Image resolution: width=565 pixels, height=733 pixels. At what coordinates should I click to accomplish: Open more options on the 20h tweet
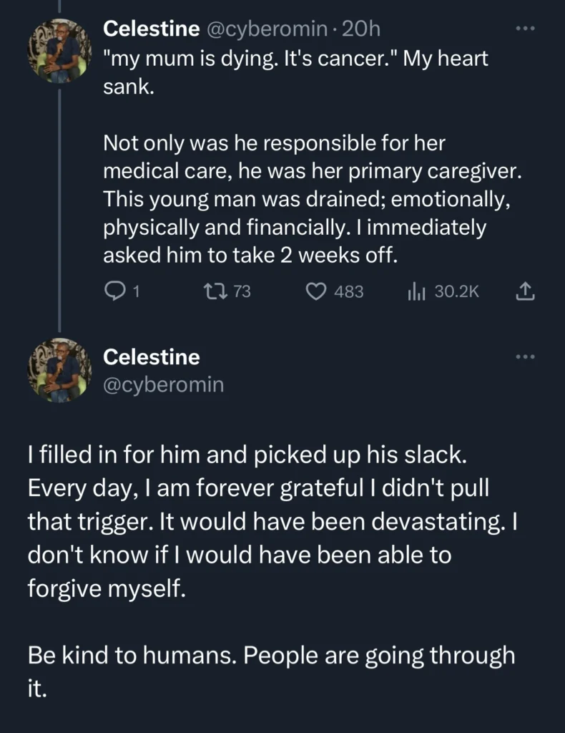pyautogui.click(x=525, y=29)
